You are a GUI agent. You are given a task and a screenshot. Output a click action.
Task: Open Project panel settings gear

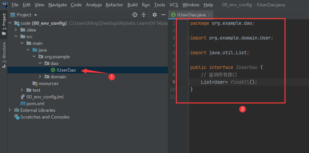[x=155, y=15]
